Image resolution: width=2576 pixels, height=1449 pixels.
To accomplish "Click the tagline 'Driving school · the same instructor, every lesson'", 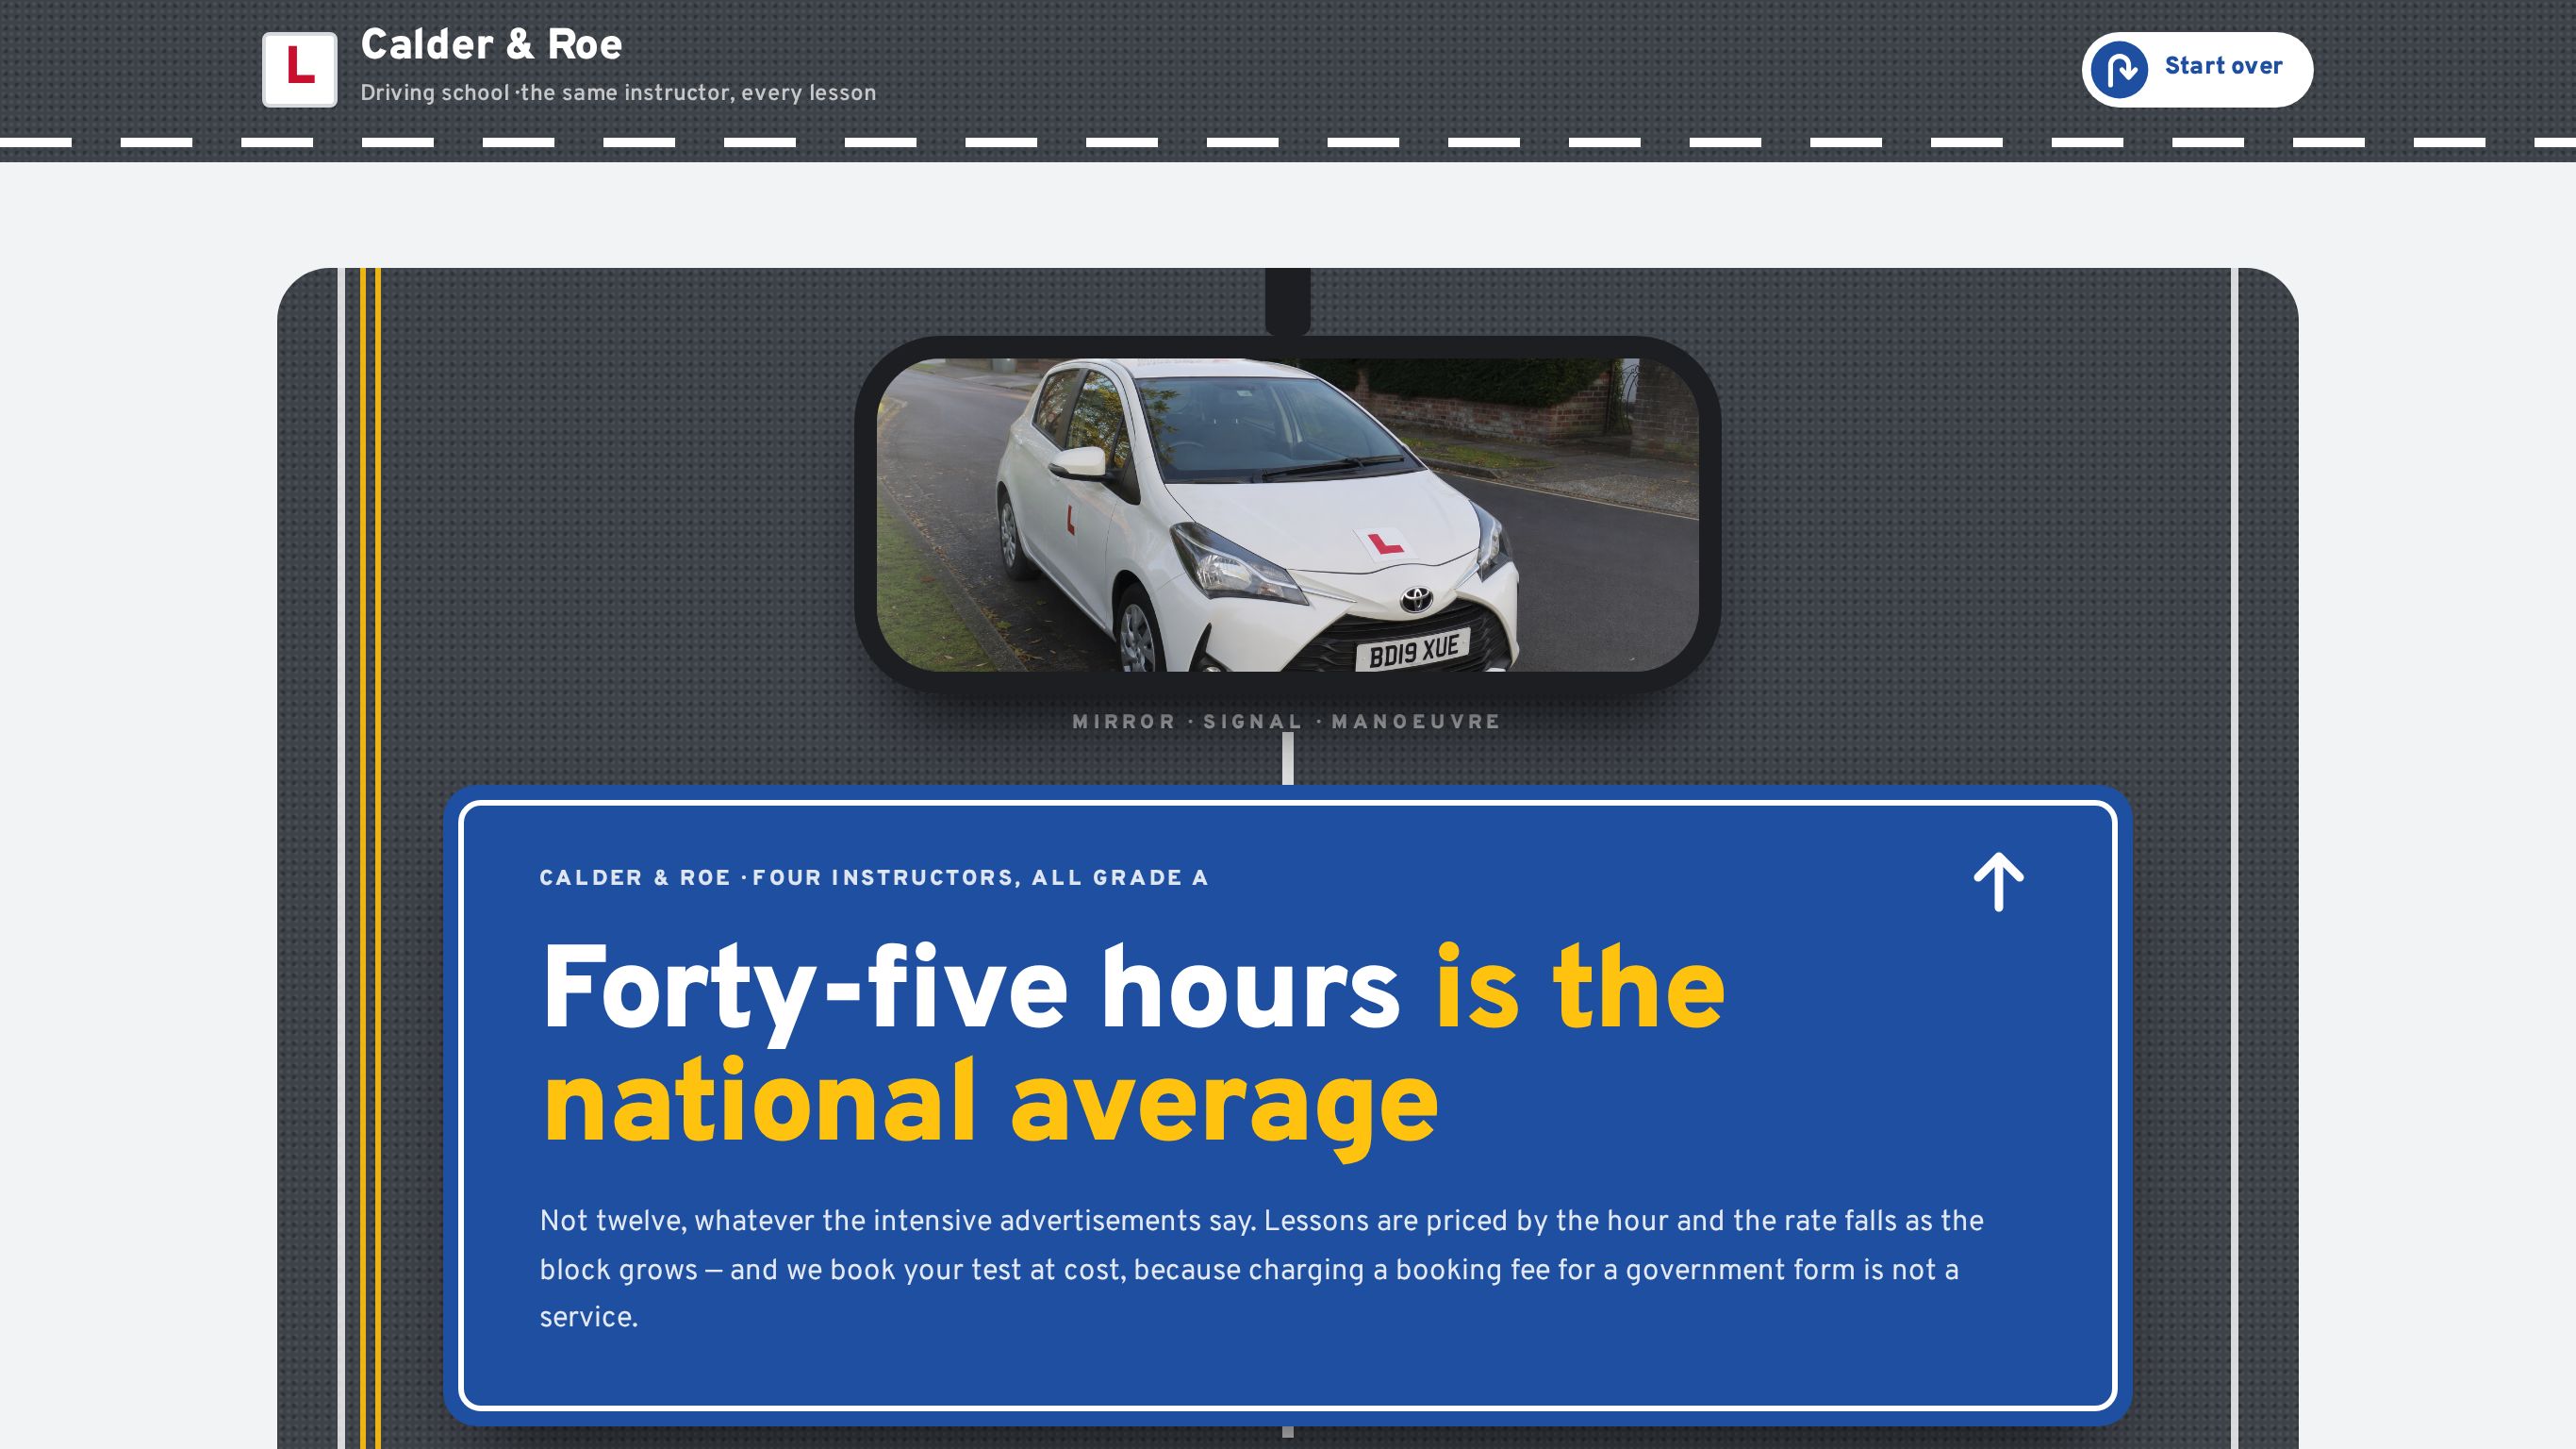I will (618, 93).
